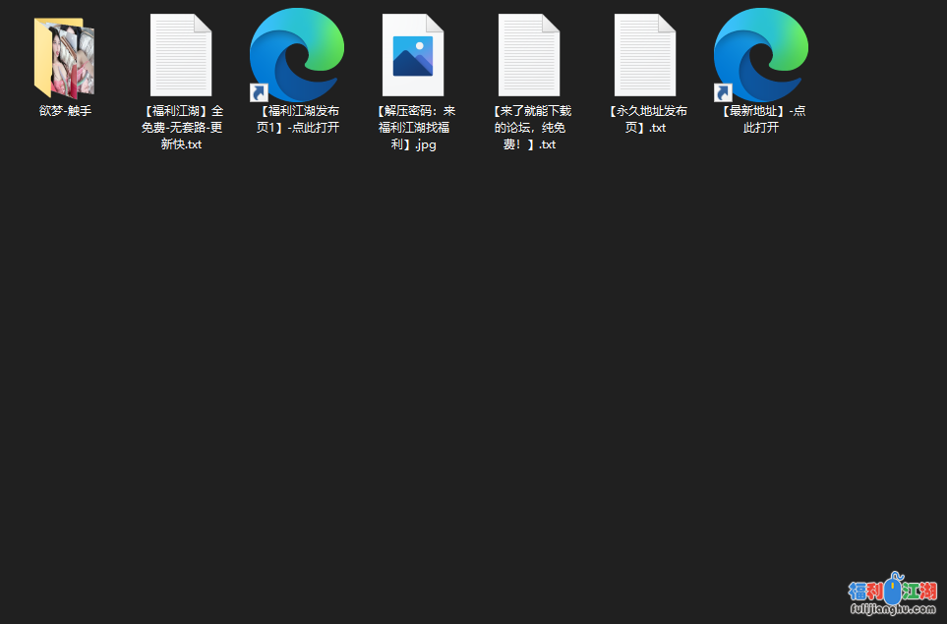Select the 【福利江湖发布页1】 Edge shortcut icon

coord(297,55)
